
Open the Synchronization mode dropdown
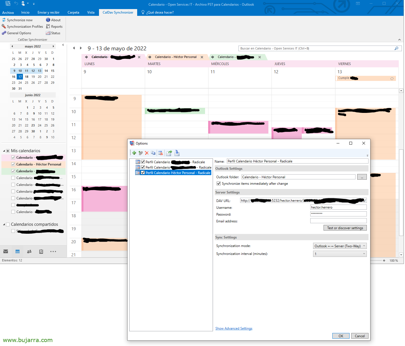point(340,246)
